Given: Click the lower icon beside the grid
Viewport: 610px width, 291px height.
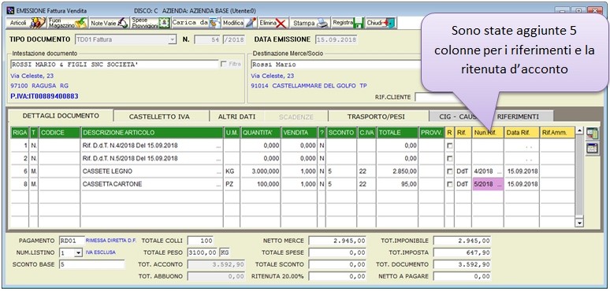Looking at the screenshot, I should click(593, 148).
